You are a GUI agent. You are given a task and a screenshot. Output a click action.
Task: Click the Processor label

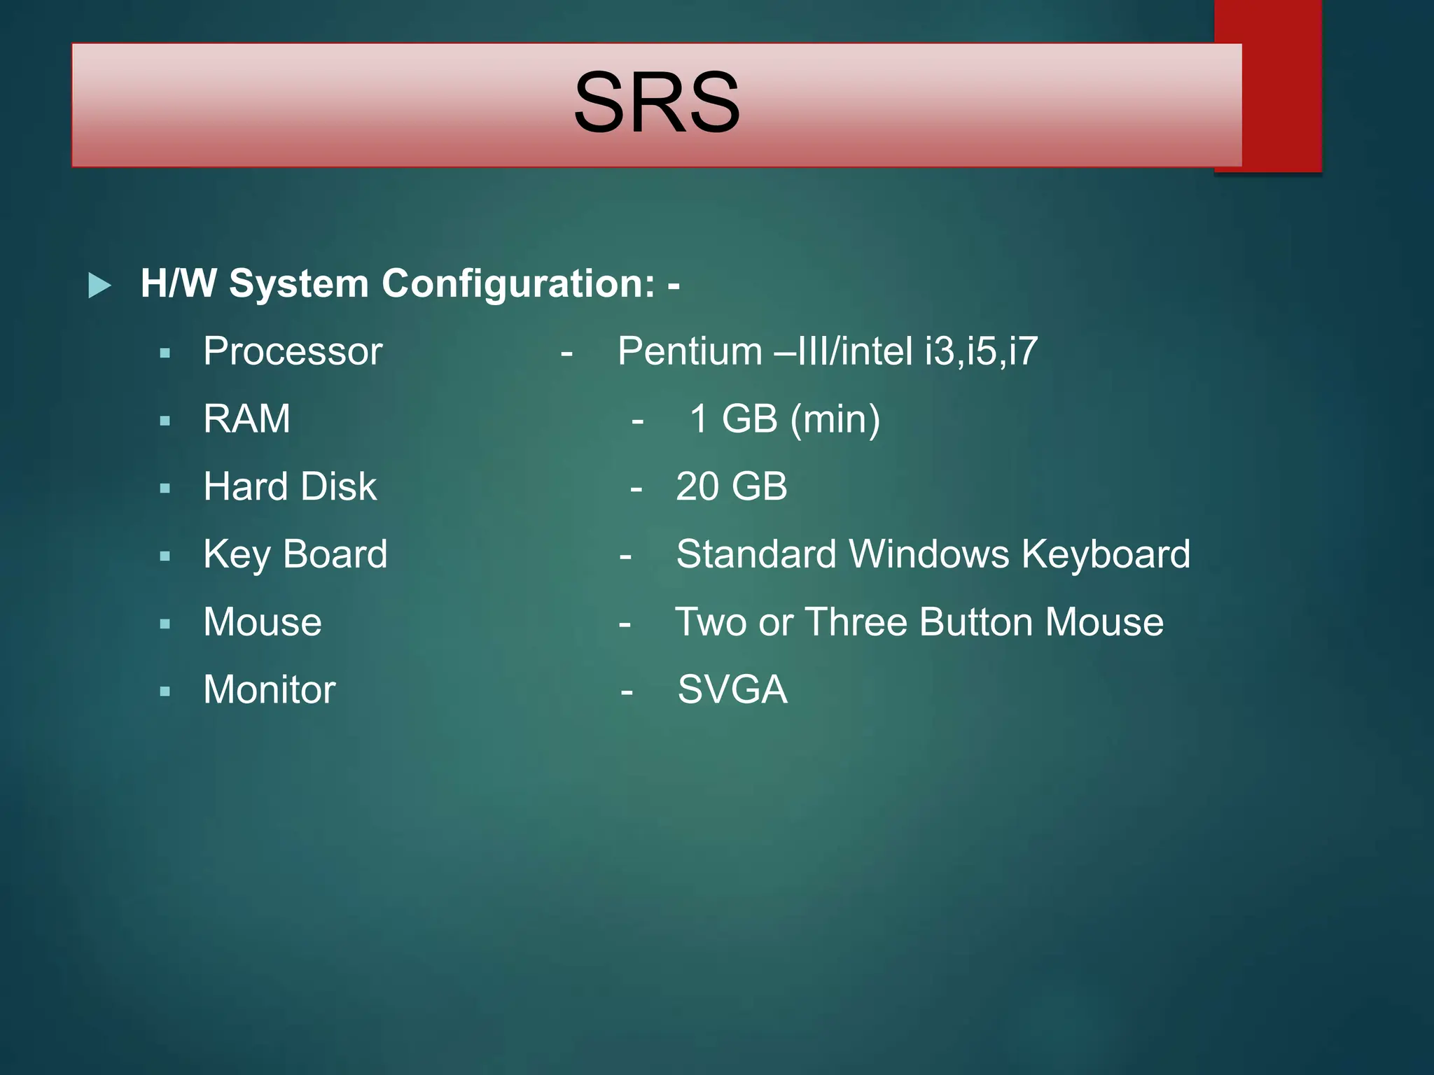tap(293, 351)
